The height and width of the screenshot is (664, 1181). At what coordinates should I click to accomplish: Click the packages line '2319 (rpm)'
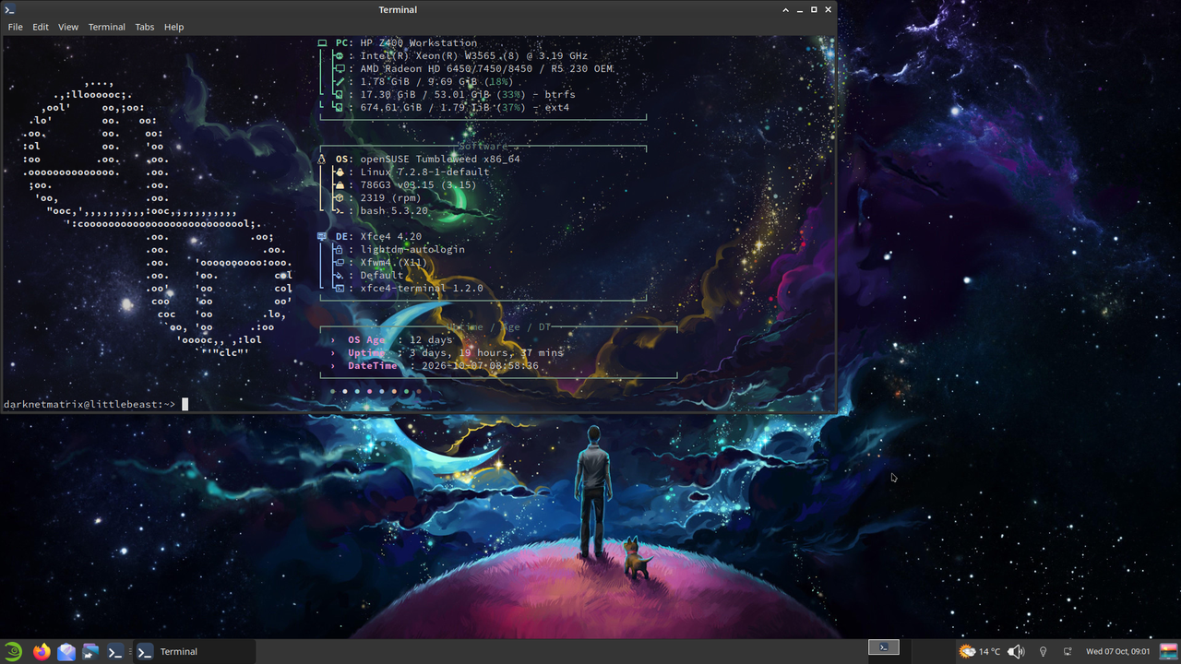click(x=391, y=198)
